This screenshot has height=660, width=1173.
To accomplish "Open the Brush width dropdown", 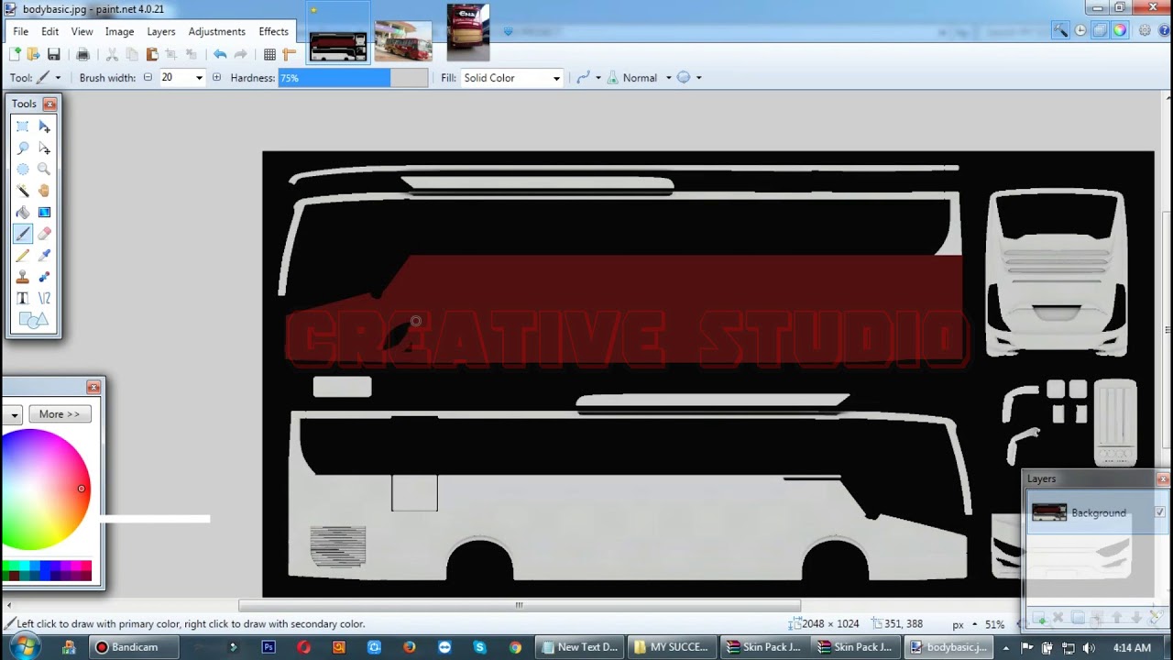I will click(x=199, y=78).
